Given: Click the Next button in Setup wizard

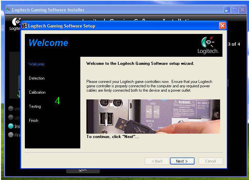Looking at the screenshot, I should (182, 161).
